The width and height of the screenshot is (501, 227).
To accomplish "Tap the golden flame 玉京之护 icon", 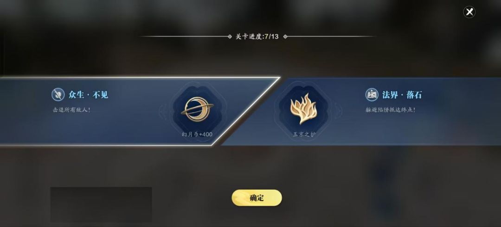I will [x=303, y=109].
